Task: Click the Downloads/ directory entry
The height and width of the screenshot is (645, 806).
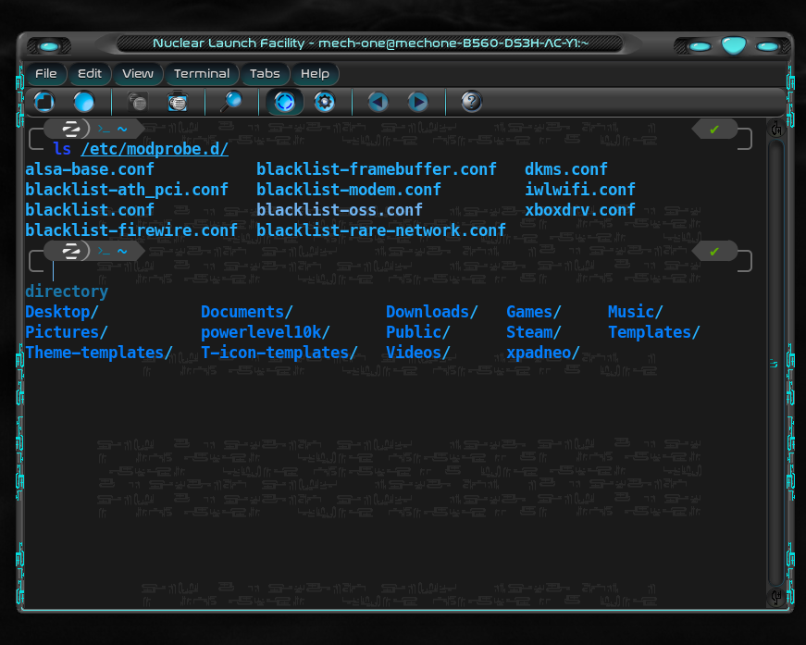Action: (x=431, y=312)
